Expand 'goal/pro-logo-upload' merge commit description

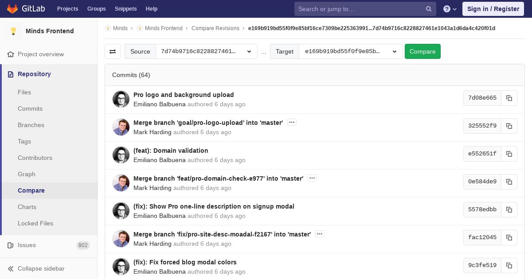pos(291,123)
